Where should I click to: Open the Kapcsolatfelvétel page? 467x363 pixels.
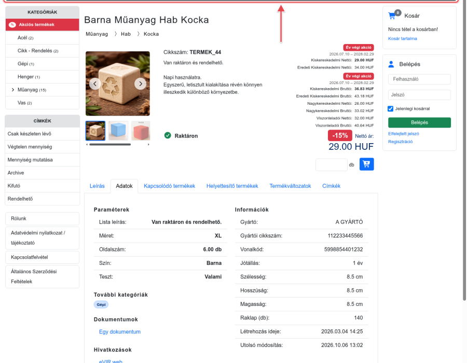(x=43, y=257)
